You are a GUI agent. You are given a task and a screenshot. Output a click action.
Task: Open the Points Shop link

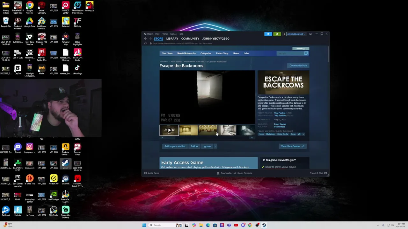coord(222,53)
